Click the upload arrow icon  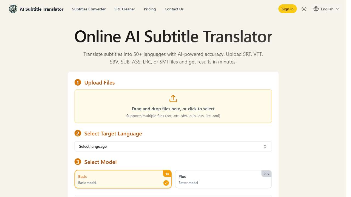[173, 98]
